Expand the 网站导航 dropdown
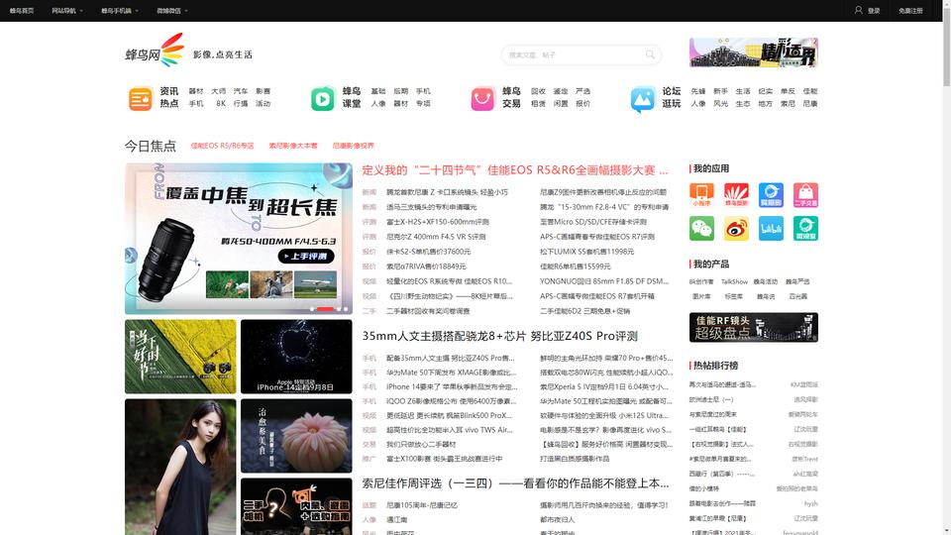Viewport: 951px width, 535px height. (x=67, y=10)
